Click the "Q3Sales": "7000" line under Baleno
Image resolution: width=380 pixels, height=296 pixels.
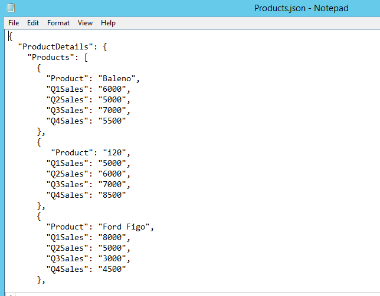pyautogui.click(x=89, y=111)
